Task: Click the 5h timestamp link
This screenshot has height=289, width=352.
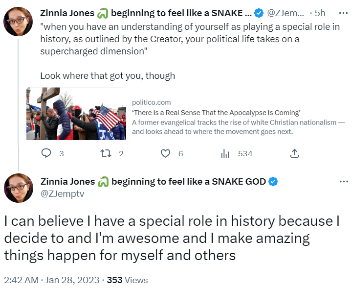Action: point(320,13)
